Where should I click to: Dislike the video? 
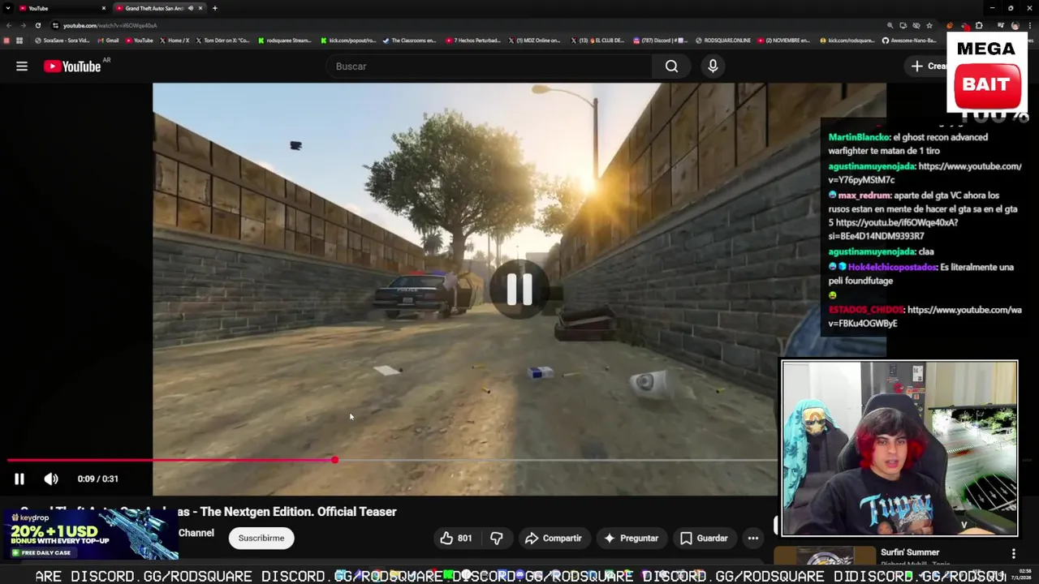click(497, 538)
